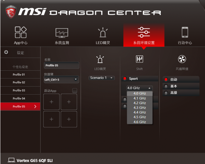The width and height of the screenshot is (205, 164).
Task: Click the 个性化设定 heading
Action: (20, 67)
